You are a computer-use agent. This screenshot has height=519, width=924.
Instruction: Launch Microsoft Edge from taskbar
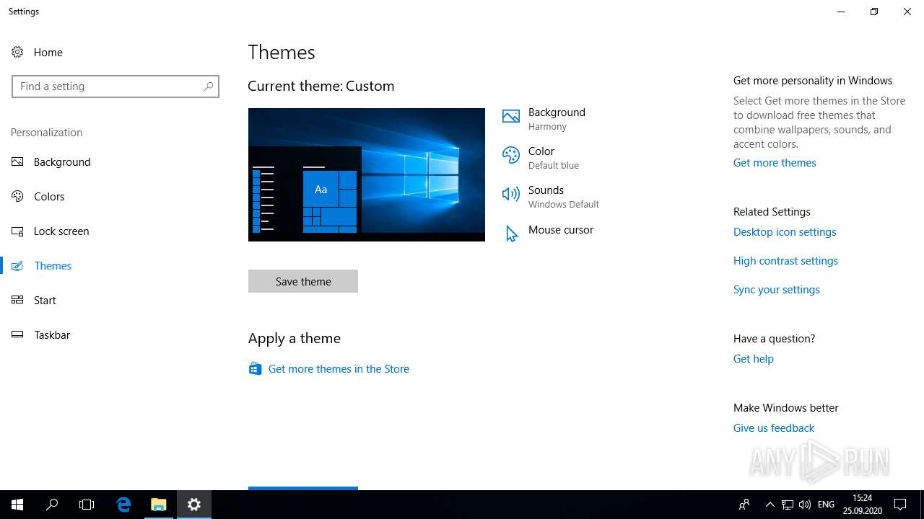[123, 505]
